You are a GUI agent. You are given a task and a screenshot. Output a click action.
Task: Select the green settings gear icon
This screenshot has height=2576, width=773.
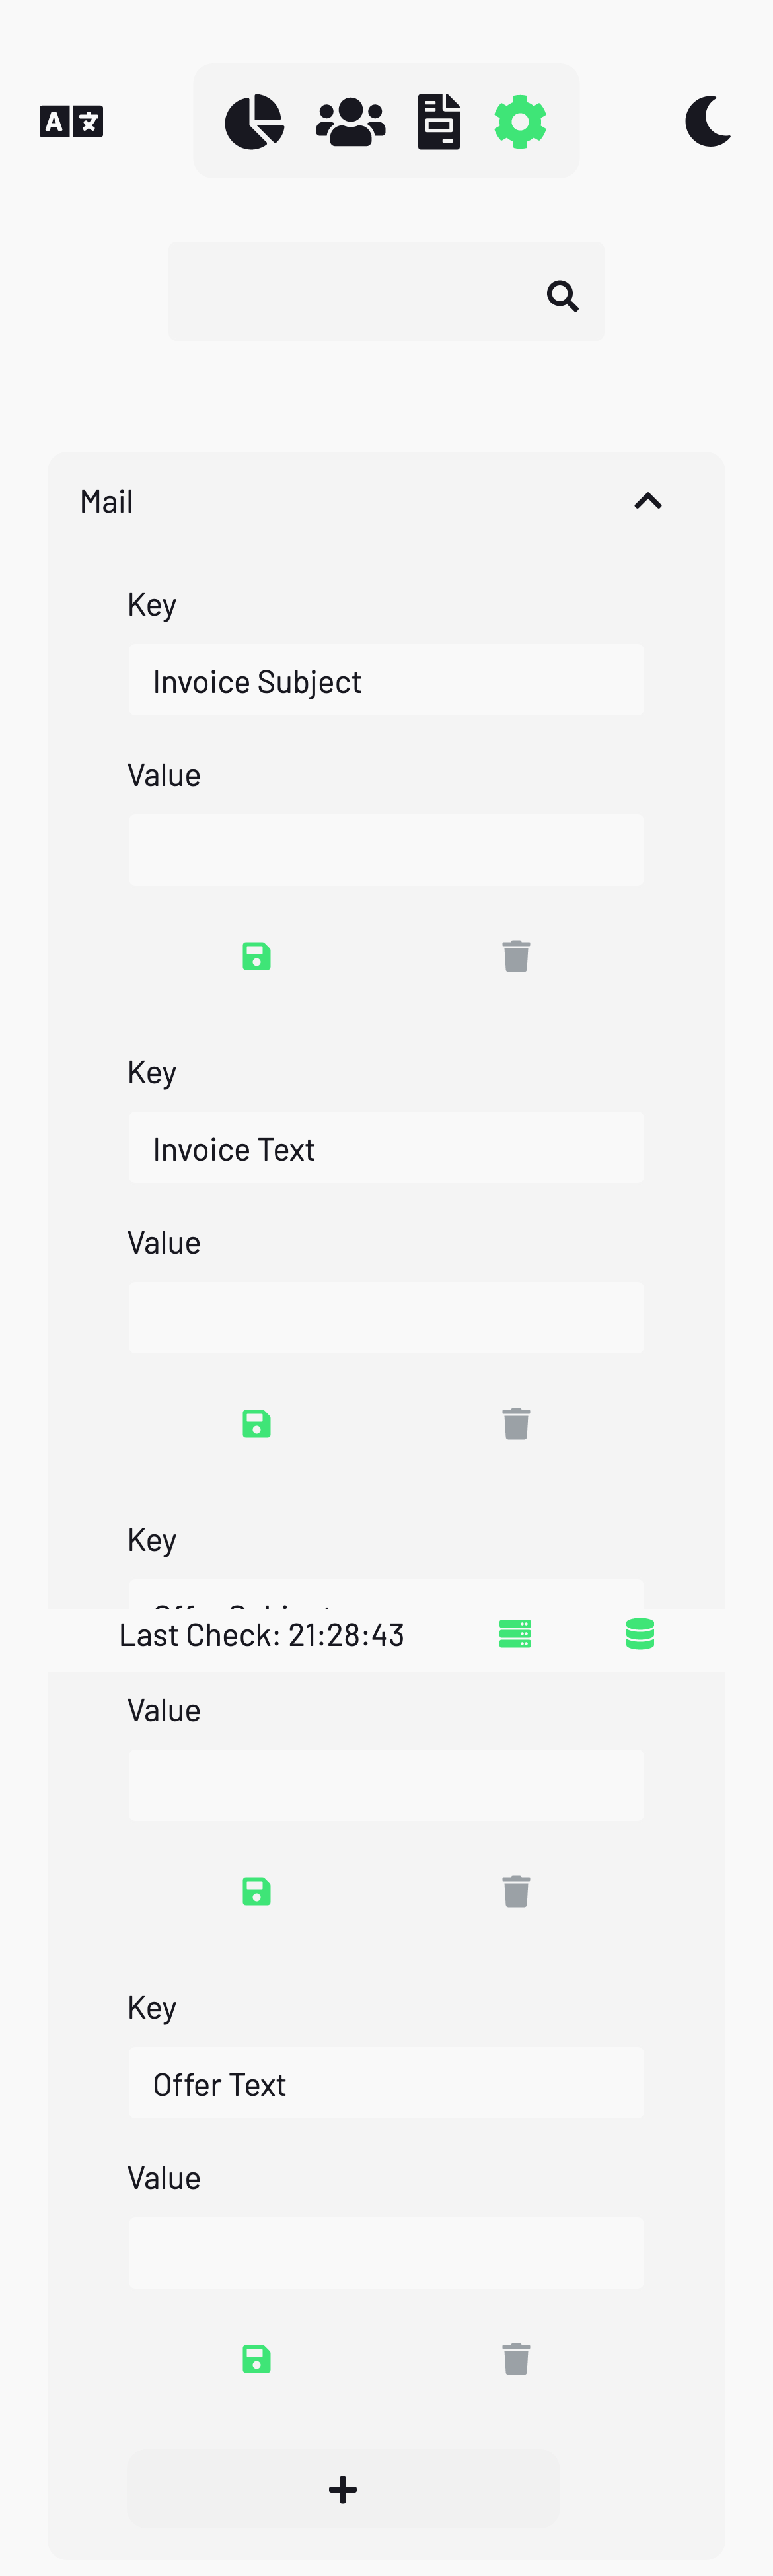coord(520,122)
